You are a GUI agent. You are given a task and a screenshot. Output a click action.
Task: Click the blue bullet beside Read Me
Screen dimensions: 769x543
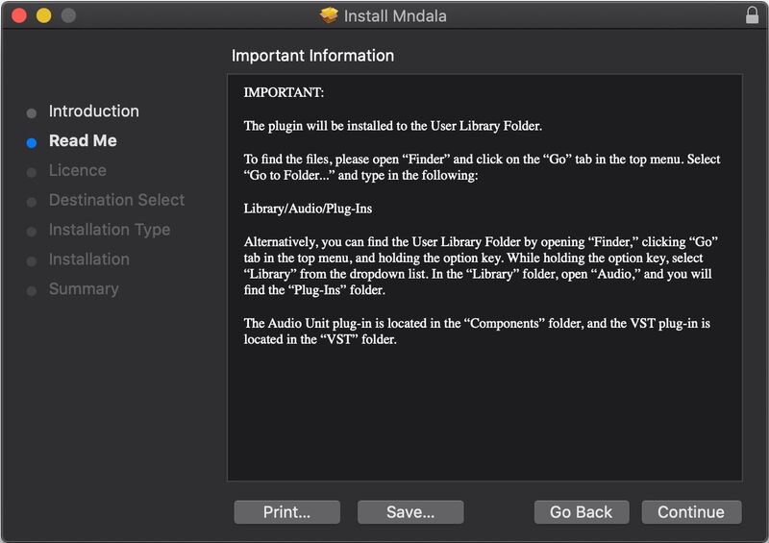click(x=32, y=142)
